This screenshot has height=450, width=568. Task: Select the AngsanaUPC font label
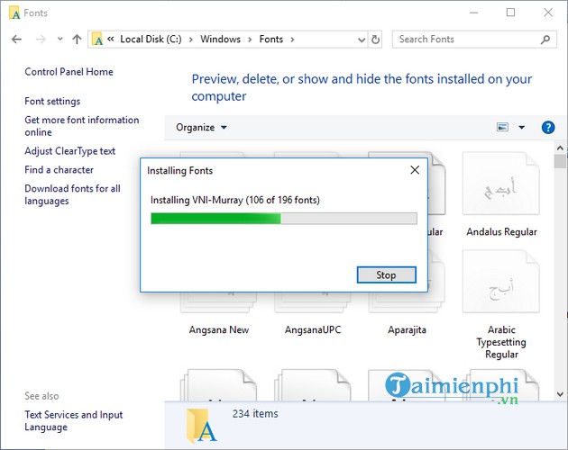point(313,330)
